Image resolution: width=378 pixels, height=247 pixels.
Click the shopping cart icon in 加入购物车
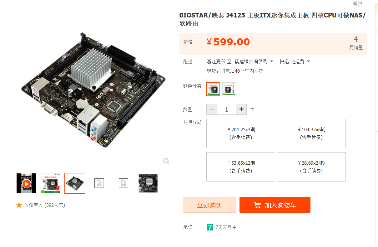(257, 205)
